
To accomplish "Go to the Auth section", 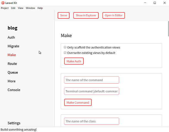I will 11,37.
